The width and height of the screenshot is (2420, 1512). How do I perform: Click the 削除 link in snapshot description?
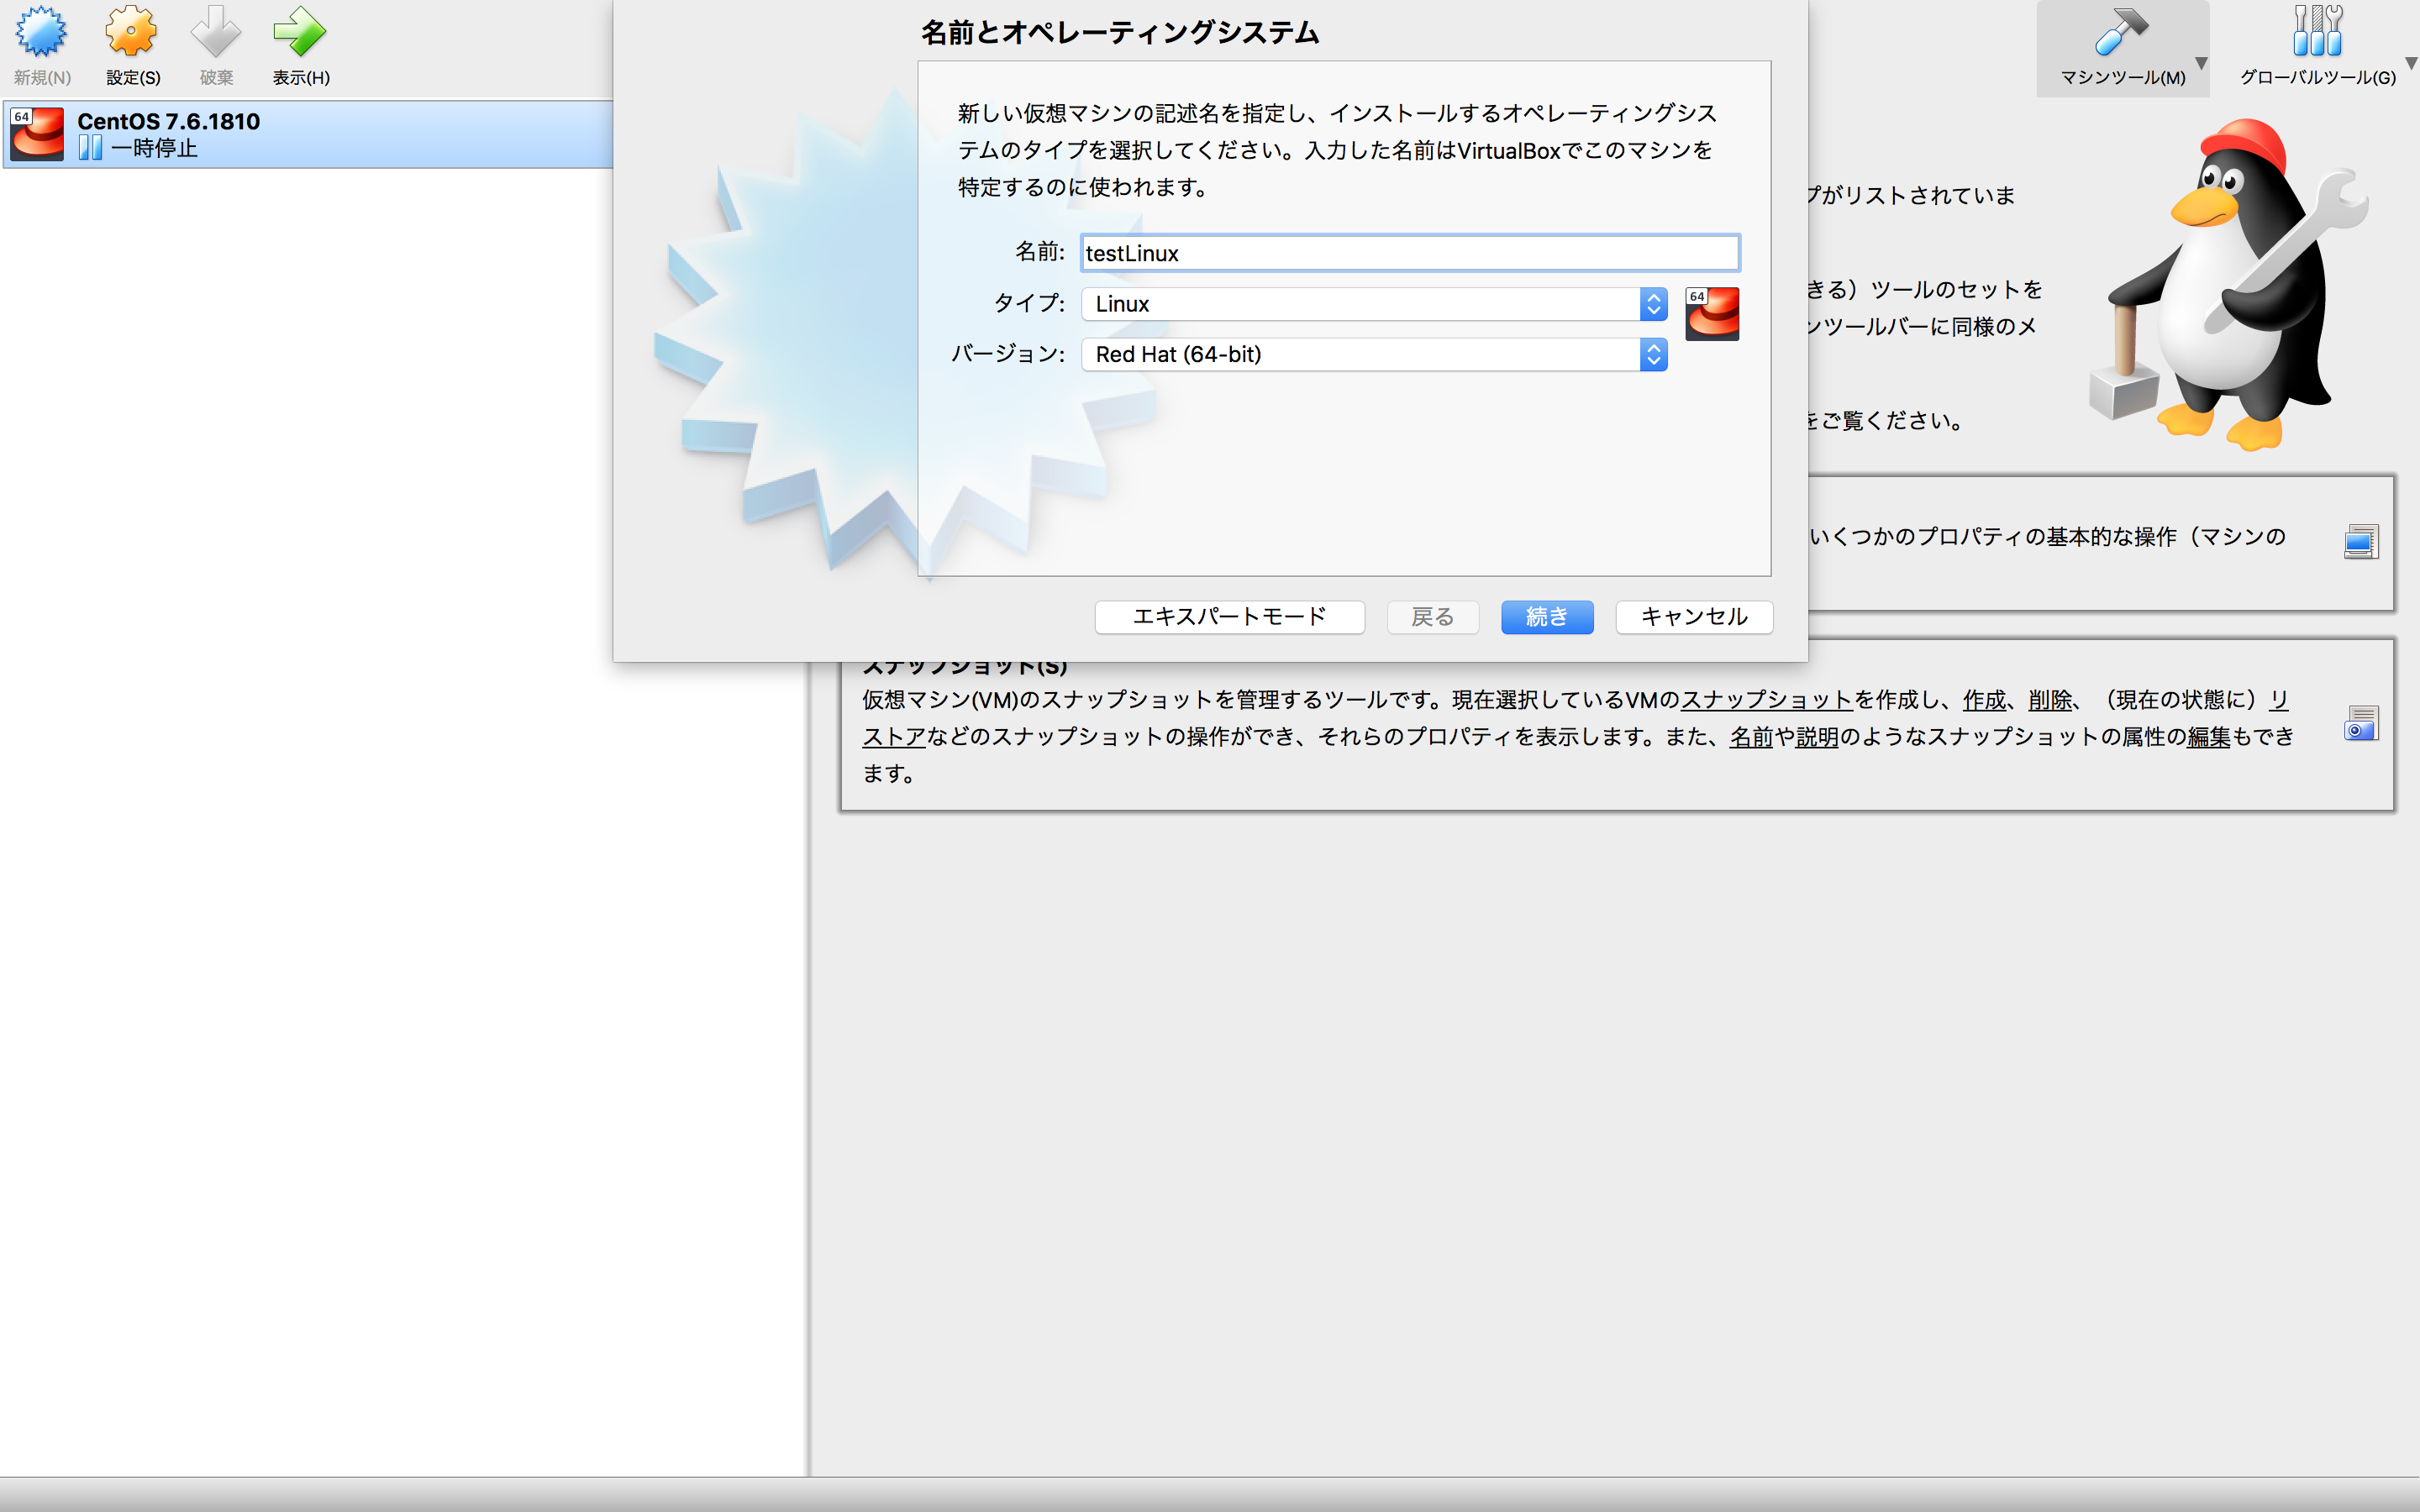click(x=2050, y=700)
